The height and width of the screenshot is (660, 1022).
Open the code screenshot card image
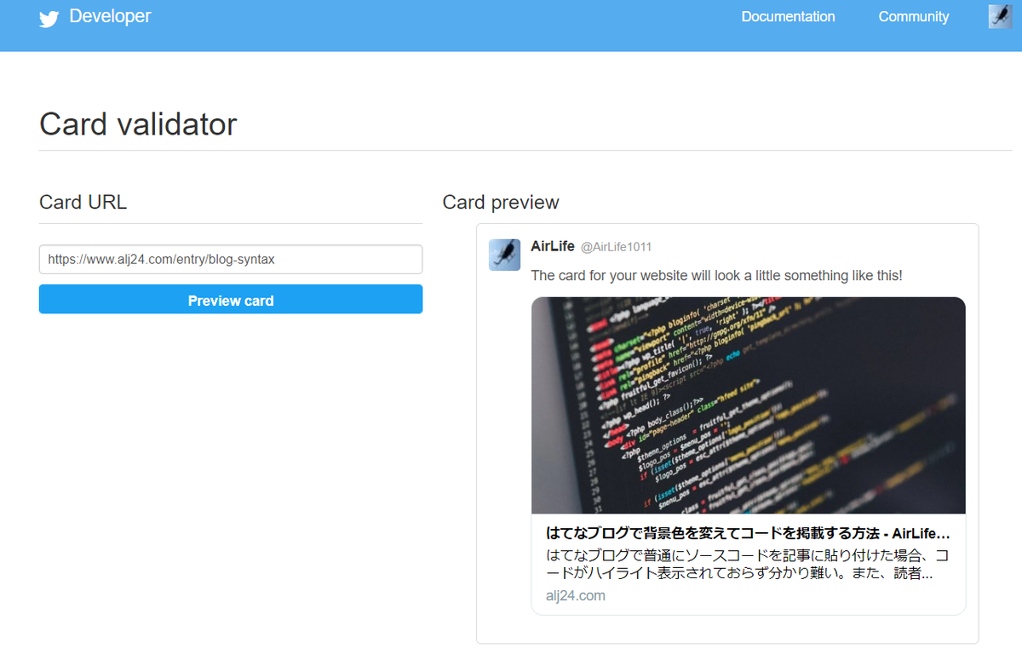(749, 405)
